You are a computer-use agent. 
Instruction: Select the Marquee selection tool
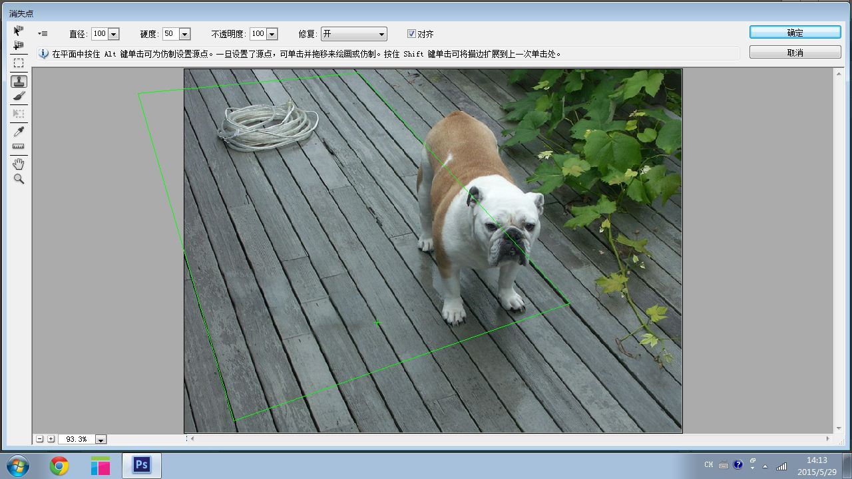tap(19, 63)
